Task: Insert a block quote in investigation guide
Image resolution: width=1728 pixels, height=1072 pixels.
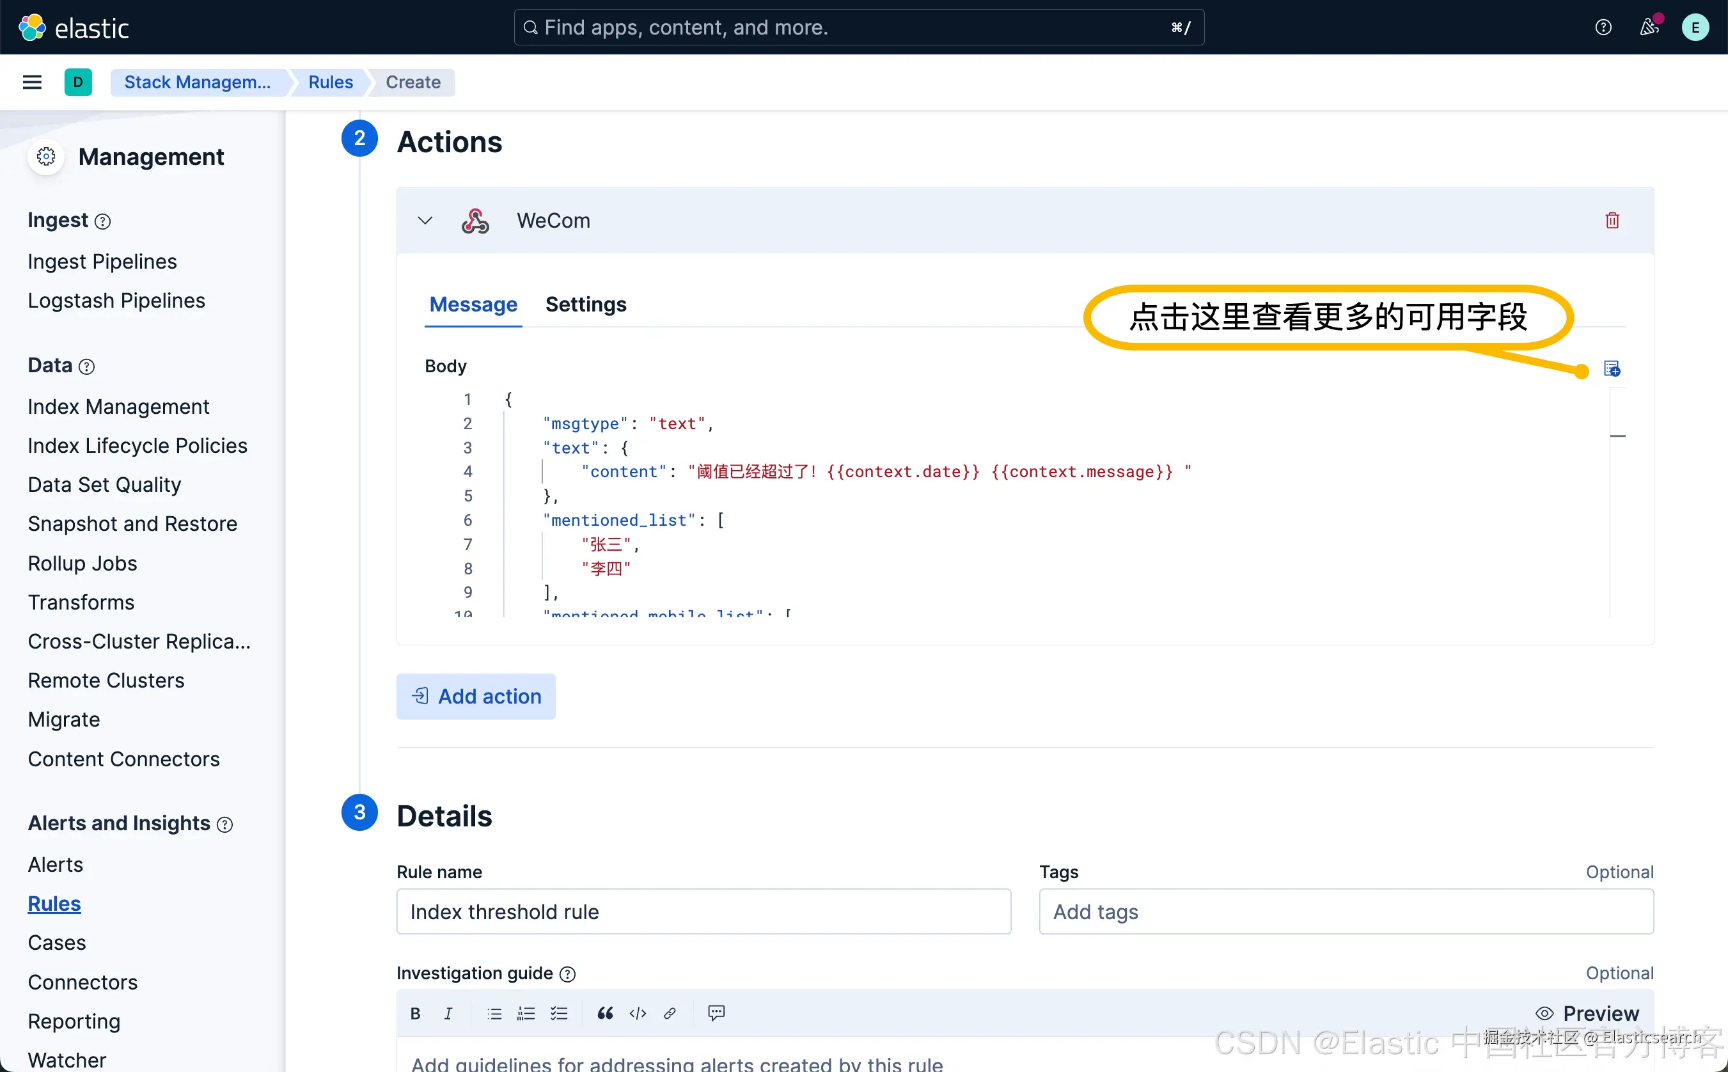Action: 604,1013
